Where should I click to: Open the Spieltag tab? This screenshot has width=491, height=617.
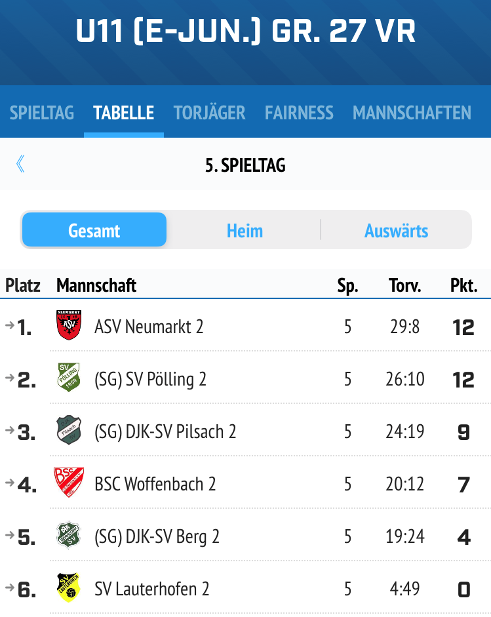pos(42,113)
